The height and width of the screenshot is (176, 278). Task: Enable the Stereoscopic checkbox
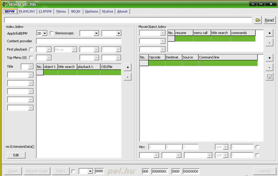tap(52, 33)
